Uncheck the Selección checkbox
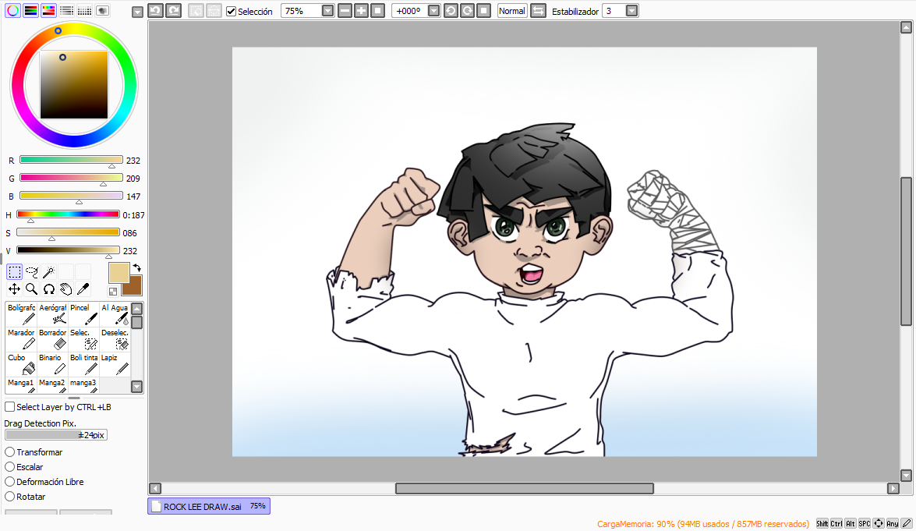Screen dimensions: 916x531 click(x=232, y=11)
